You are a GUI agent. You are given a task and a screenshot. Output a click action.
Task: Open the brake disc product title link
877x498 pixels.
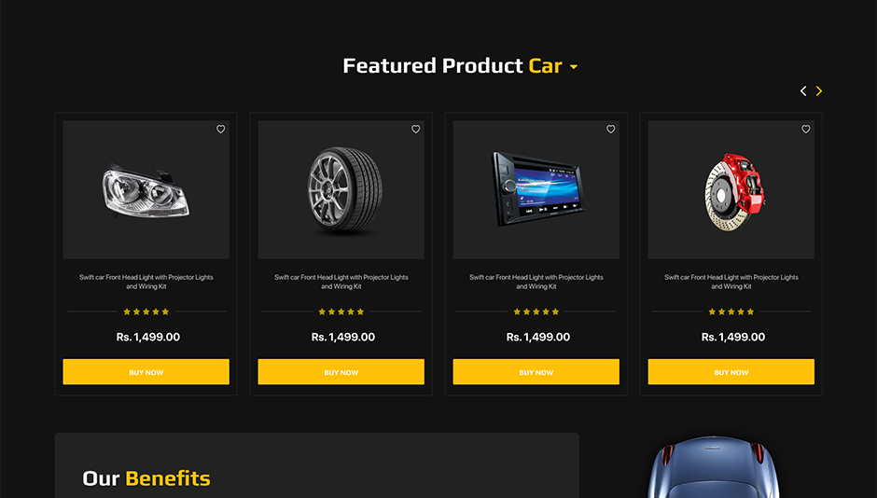coord(731,282)
